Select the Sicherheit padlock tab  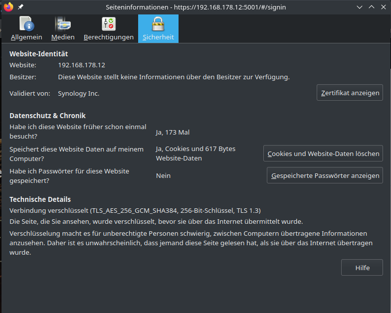coord(158,29)
